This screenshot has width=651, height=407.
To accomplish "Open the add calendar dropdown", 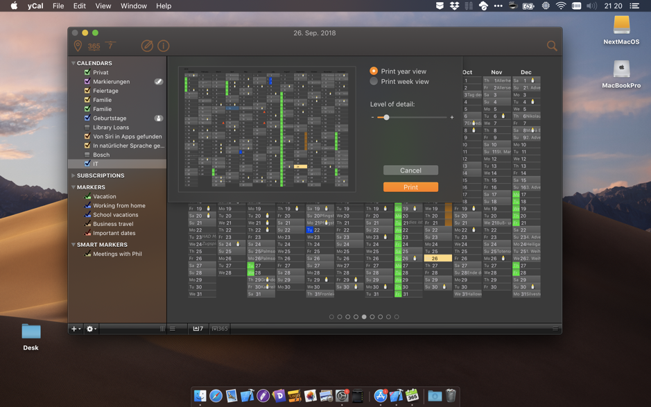I will point(76,329).
